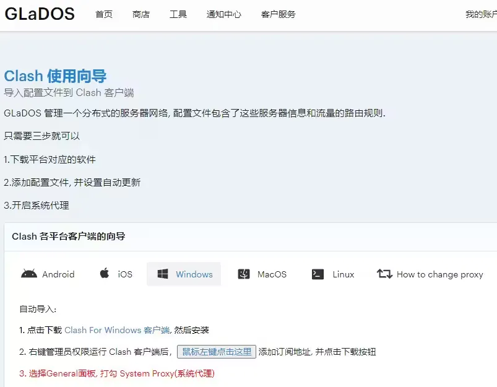This screenshot has width=497, height=387.
Task: Switch to the Android tab
Action: click(x=58, y=274)
